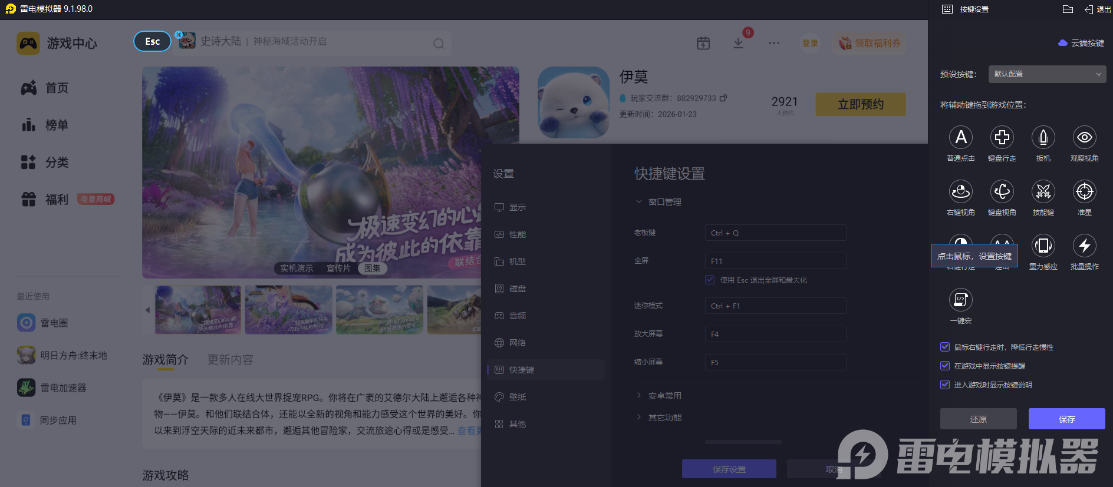
Task: Open 磁盘 settings tab
Action: point(546,289)
